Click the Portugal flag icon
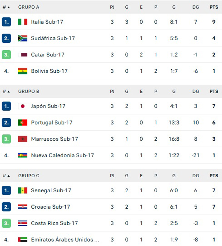This screenshot has width=222, height=246. tap(23, 122)
